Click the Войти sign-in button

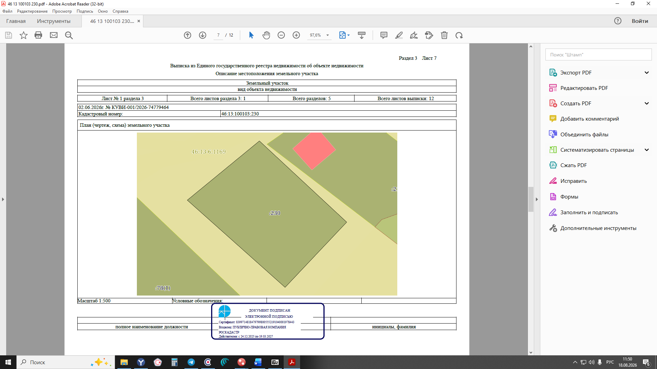640,21
